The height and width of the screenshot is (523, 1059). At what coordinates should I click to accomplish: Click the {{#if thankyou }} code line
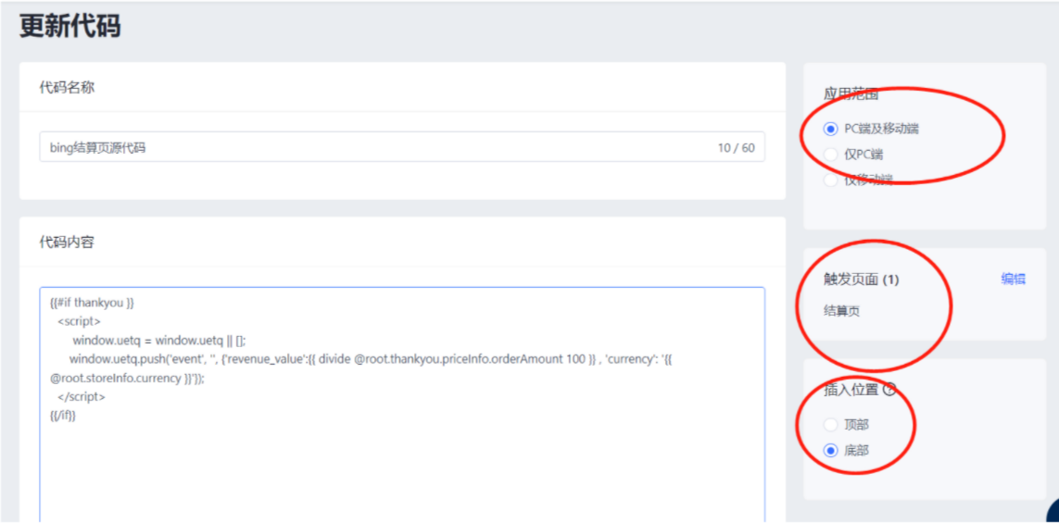[92, 303]
